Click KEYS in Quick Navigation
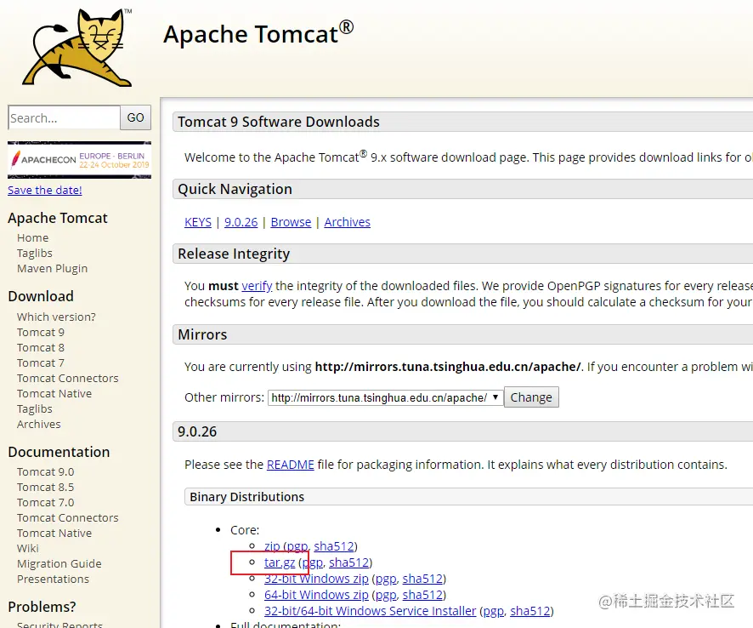 pyautogui.click(x=198, y=222)
